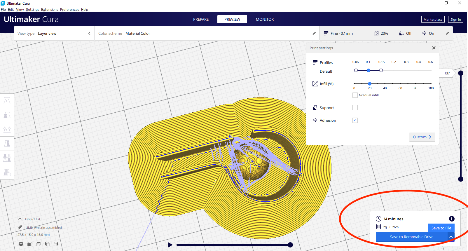The image size is (468, 251).
Task: Select the Mirror tool in left toolbar
Action: pyautogui.click(x=7, y=144)
